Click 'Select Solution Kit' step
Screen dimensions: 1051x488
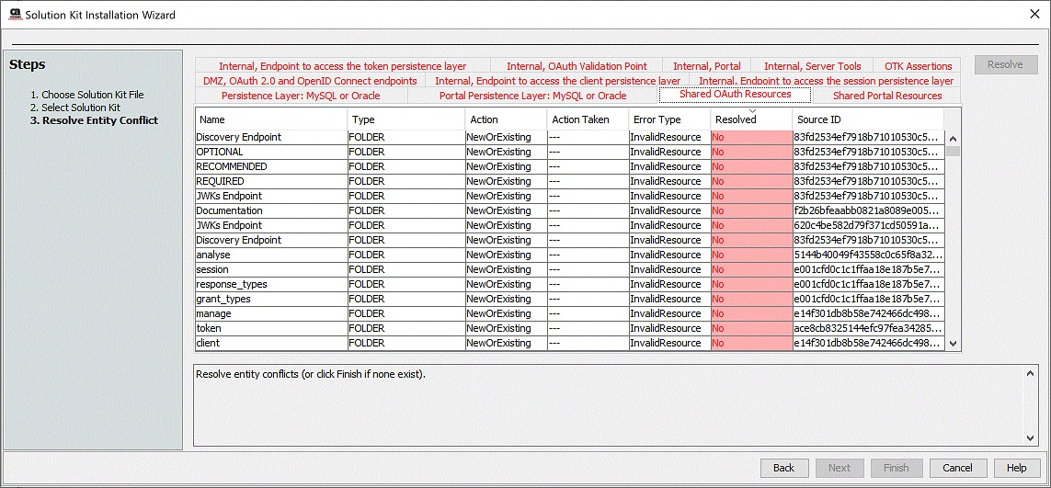point(75,108)
